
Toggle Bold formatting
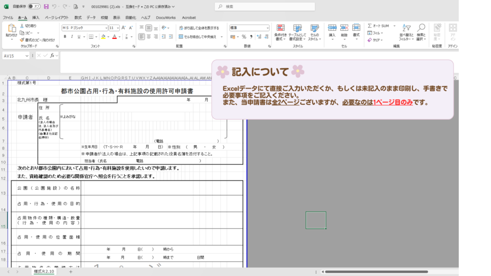[x=64, y=36]
